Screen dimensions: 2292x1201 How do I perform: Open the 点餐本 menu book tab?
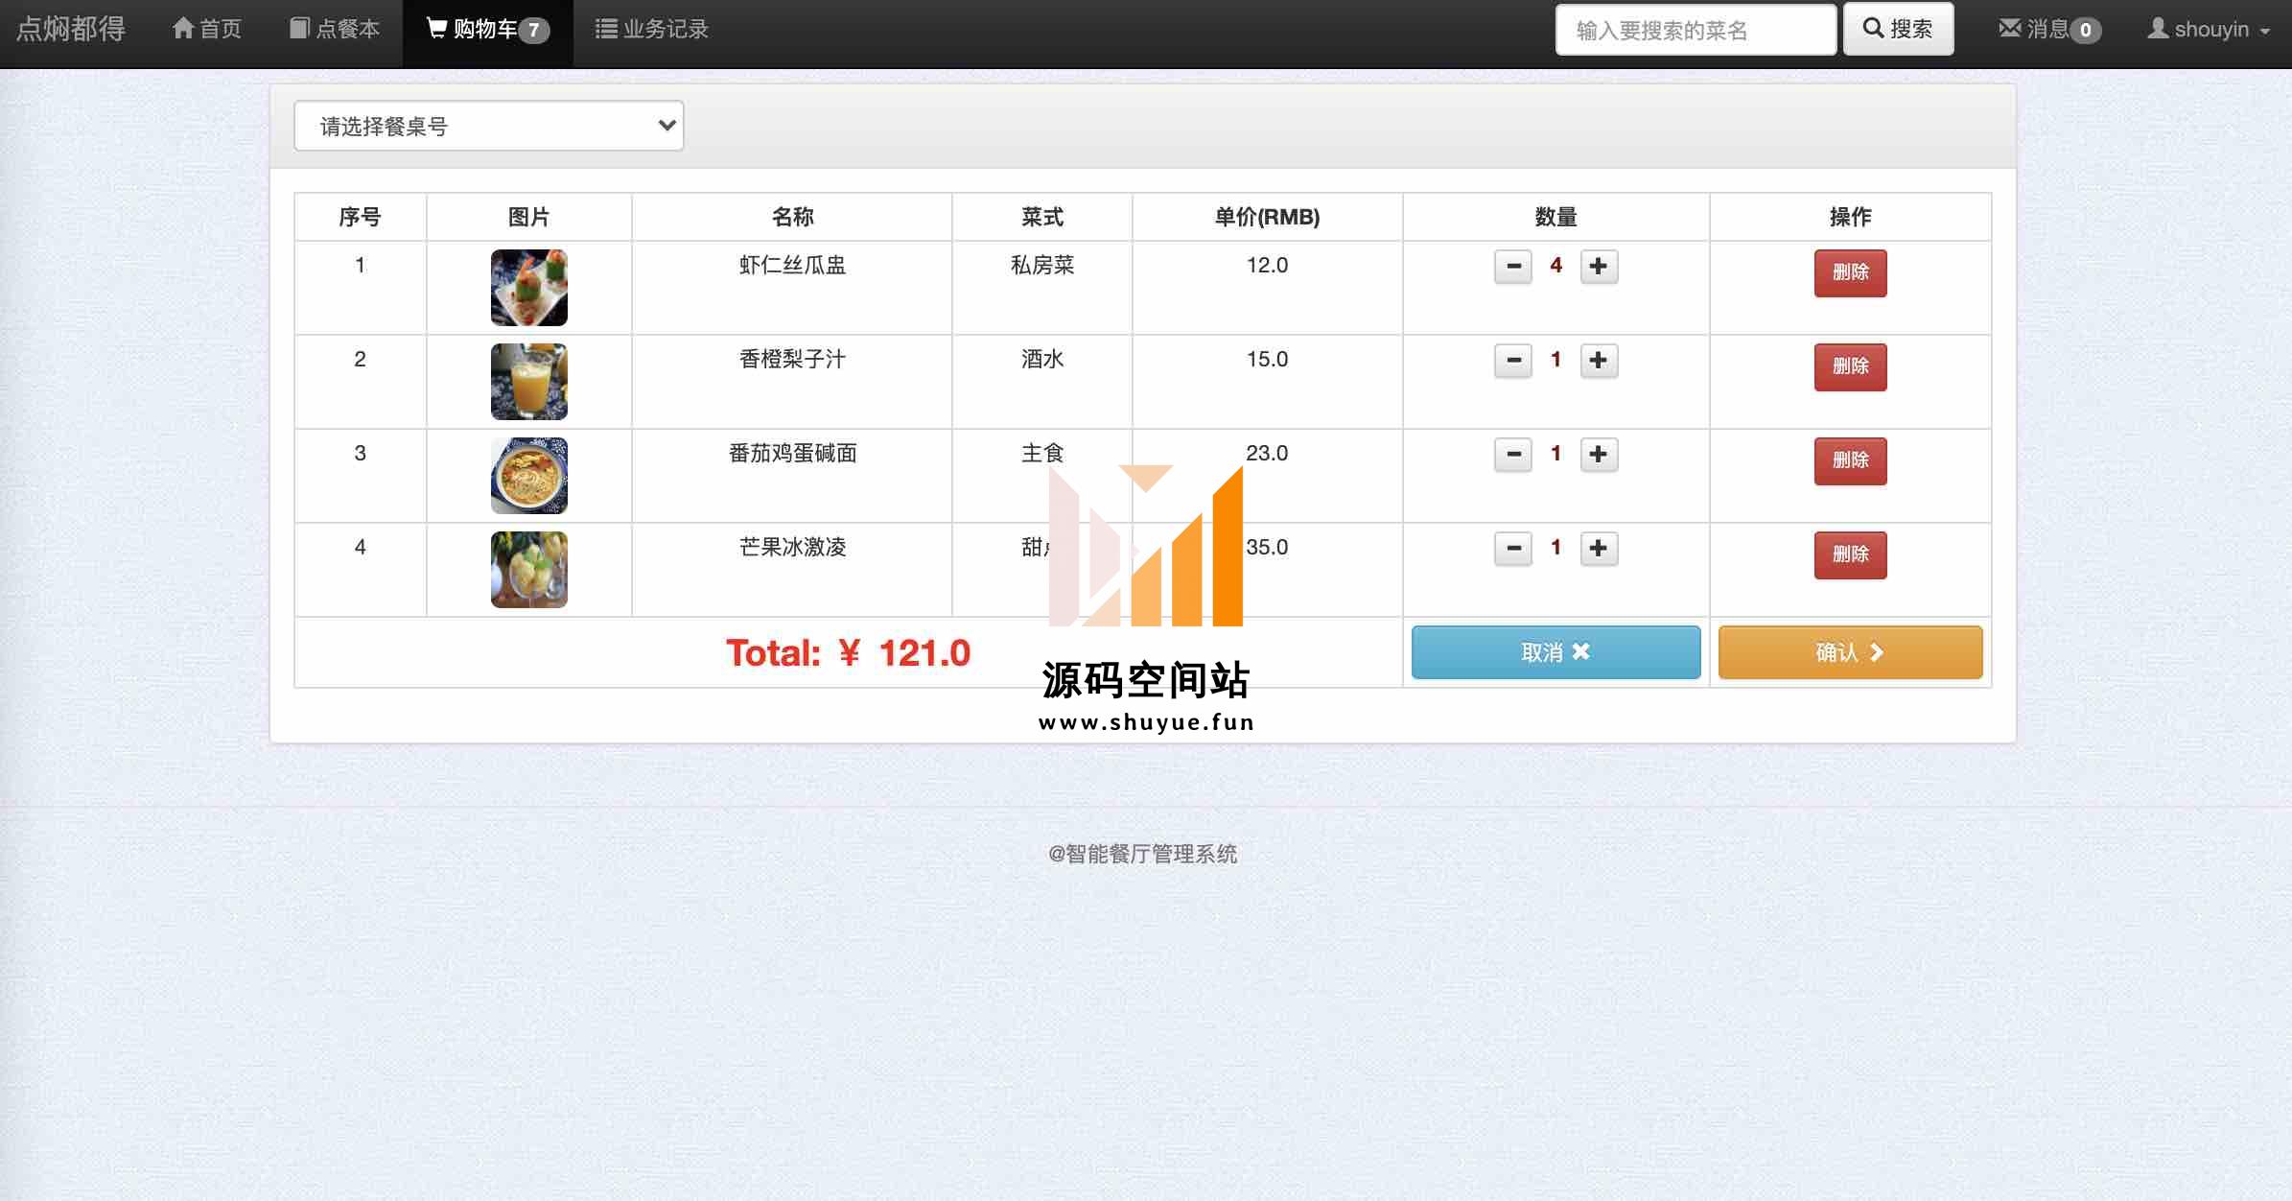(x=335, y=30)
